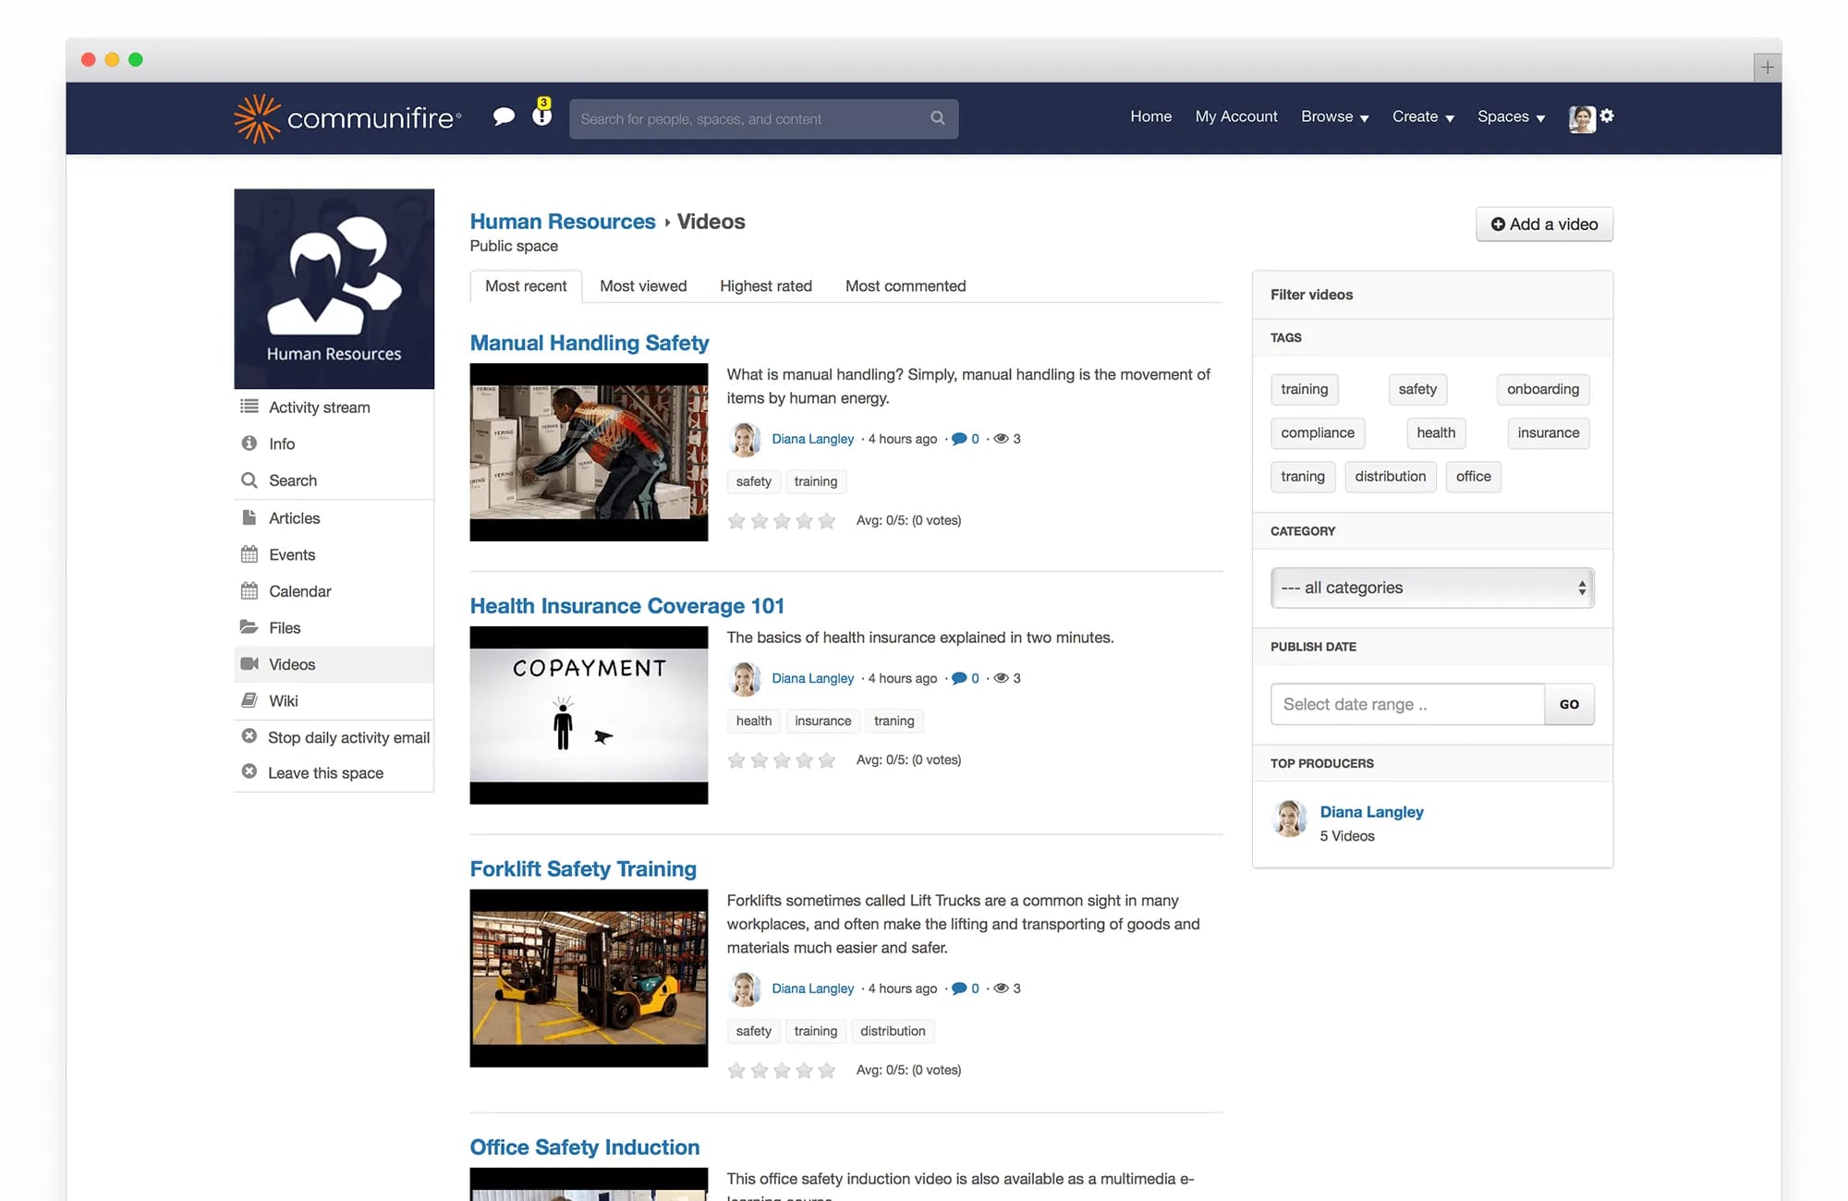
Task: Click the comment bubble on Forklift Safety Training
Action: (959, 989)
